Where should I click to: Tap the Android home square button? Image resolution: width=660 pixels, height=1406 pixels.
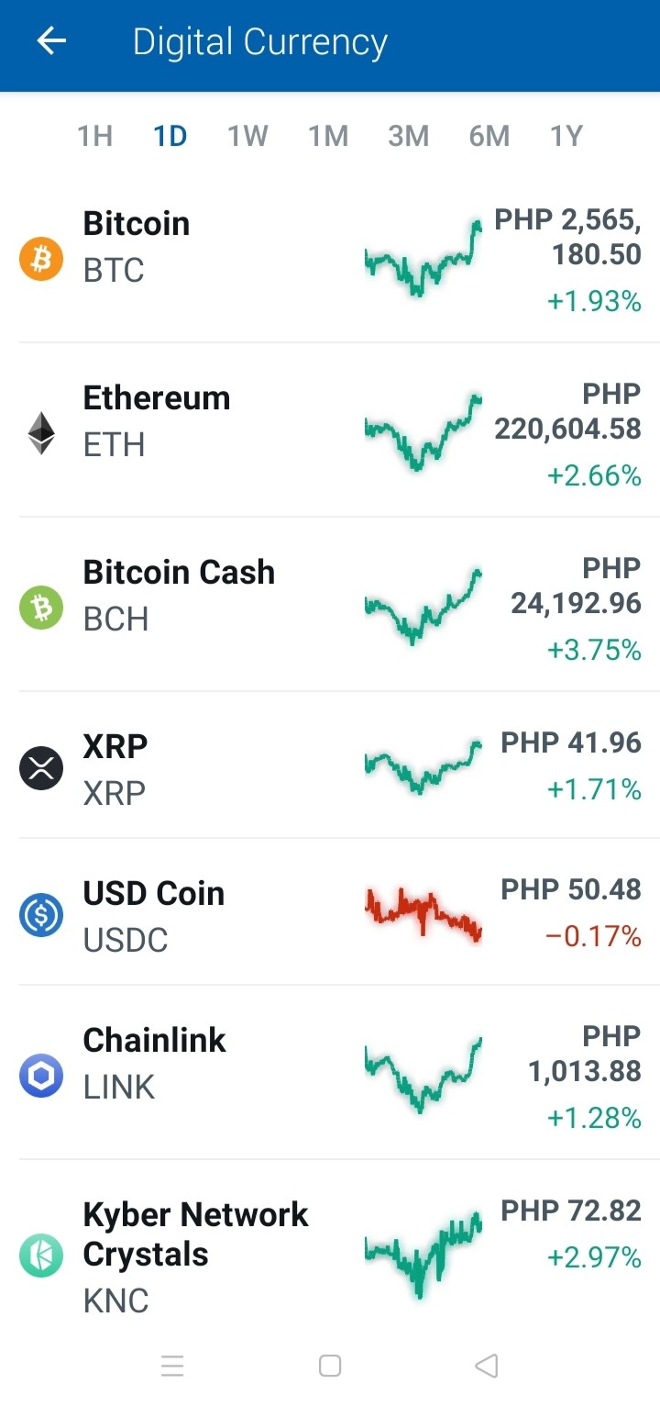(330, 1366)
